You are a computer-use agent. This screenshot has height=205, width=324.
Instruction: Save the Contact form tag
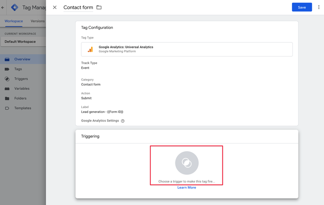click(x=302, y=7)
